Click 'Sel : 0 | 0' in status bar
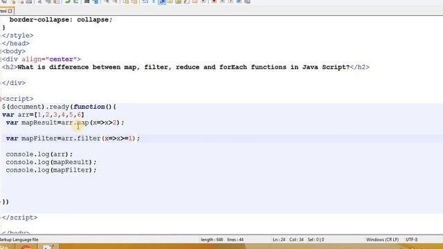The width and height of the screenshot is (443, 249). 316,240
